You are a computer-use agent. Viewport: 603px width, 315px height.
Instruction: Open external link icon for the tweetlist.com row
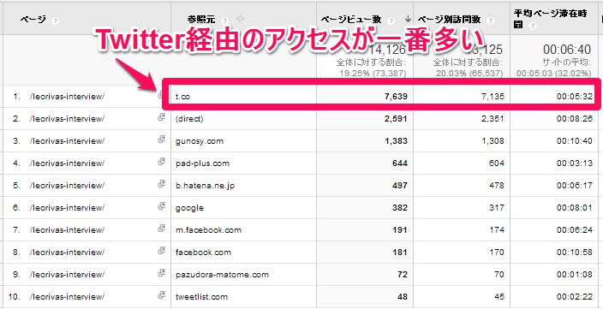click(162, 295)
